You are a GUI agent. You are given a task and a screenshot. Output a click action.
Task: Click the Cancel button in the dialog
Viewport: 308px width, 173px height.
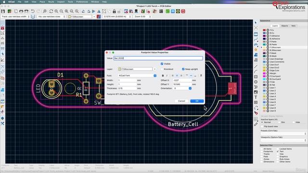[x=181, y=101]
